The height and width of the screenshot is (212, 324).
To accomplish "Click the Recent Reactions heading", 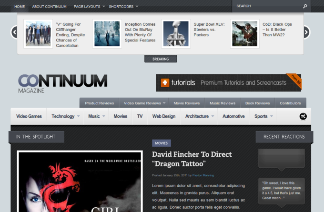I will pyautogui.click(x=284, y=137).
